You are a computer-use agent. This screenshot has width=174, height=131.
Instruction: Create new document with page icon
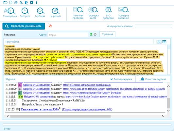tap(11, 2)
